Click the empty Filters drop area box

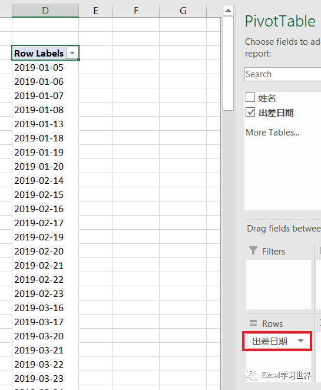[279, 285]
